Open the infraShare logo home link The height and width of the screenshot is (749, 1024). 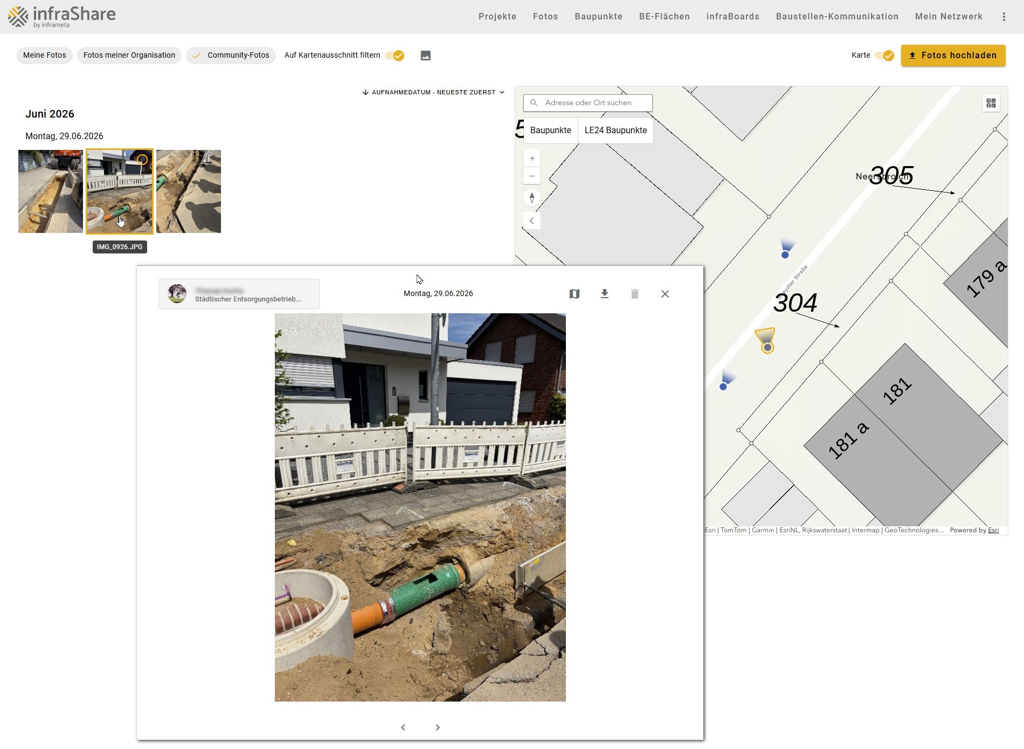62,16
